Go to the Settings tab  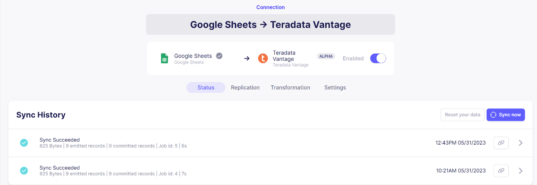point(335,87)
